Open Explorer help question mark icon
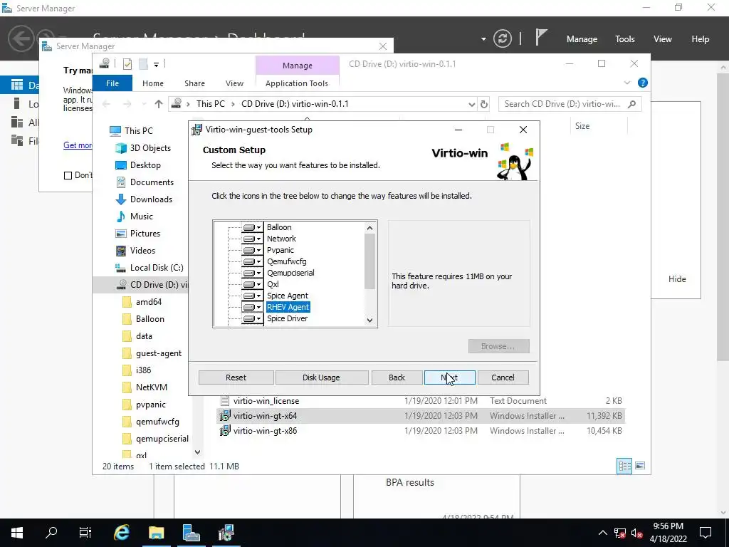The image size is (729, 547). 643,83
